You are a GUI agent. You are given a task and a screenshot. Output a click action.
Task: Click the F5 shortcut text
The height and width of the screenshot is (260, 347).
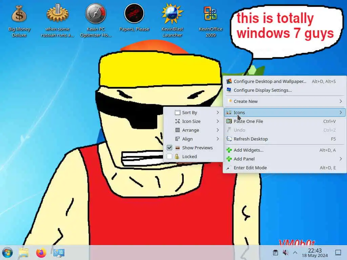333,139
